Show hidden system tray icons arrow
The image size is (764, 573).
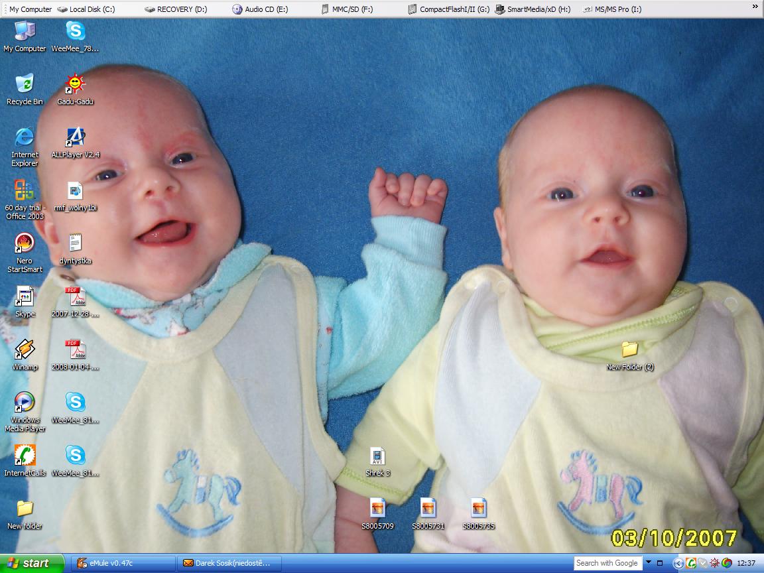[x=678, y=563]
